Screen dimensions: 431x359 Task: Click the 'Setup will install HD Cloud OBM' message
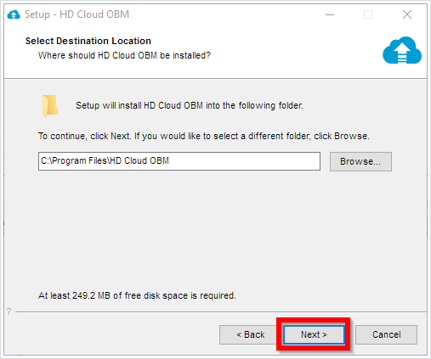click(190, 105)
